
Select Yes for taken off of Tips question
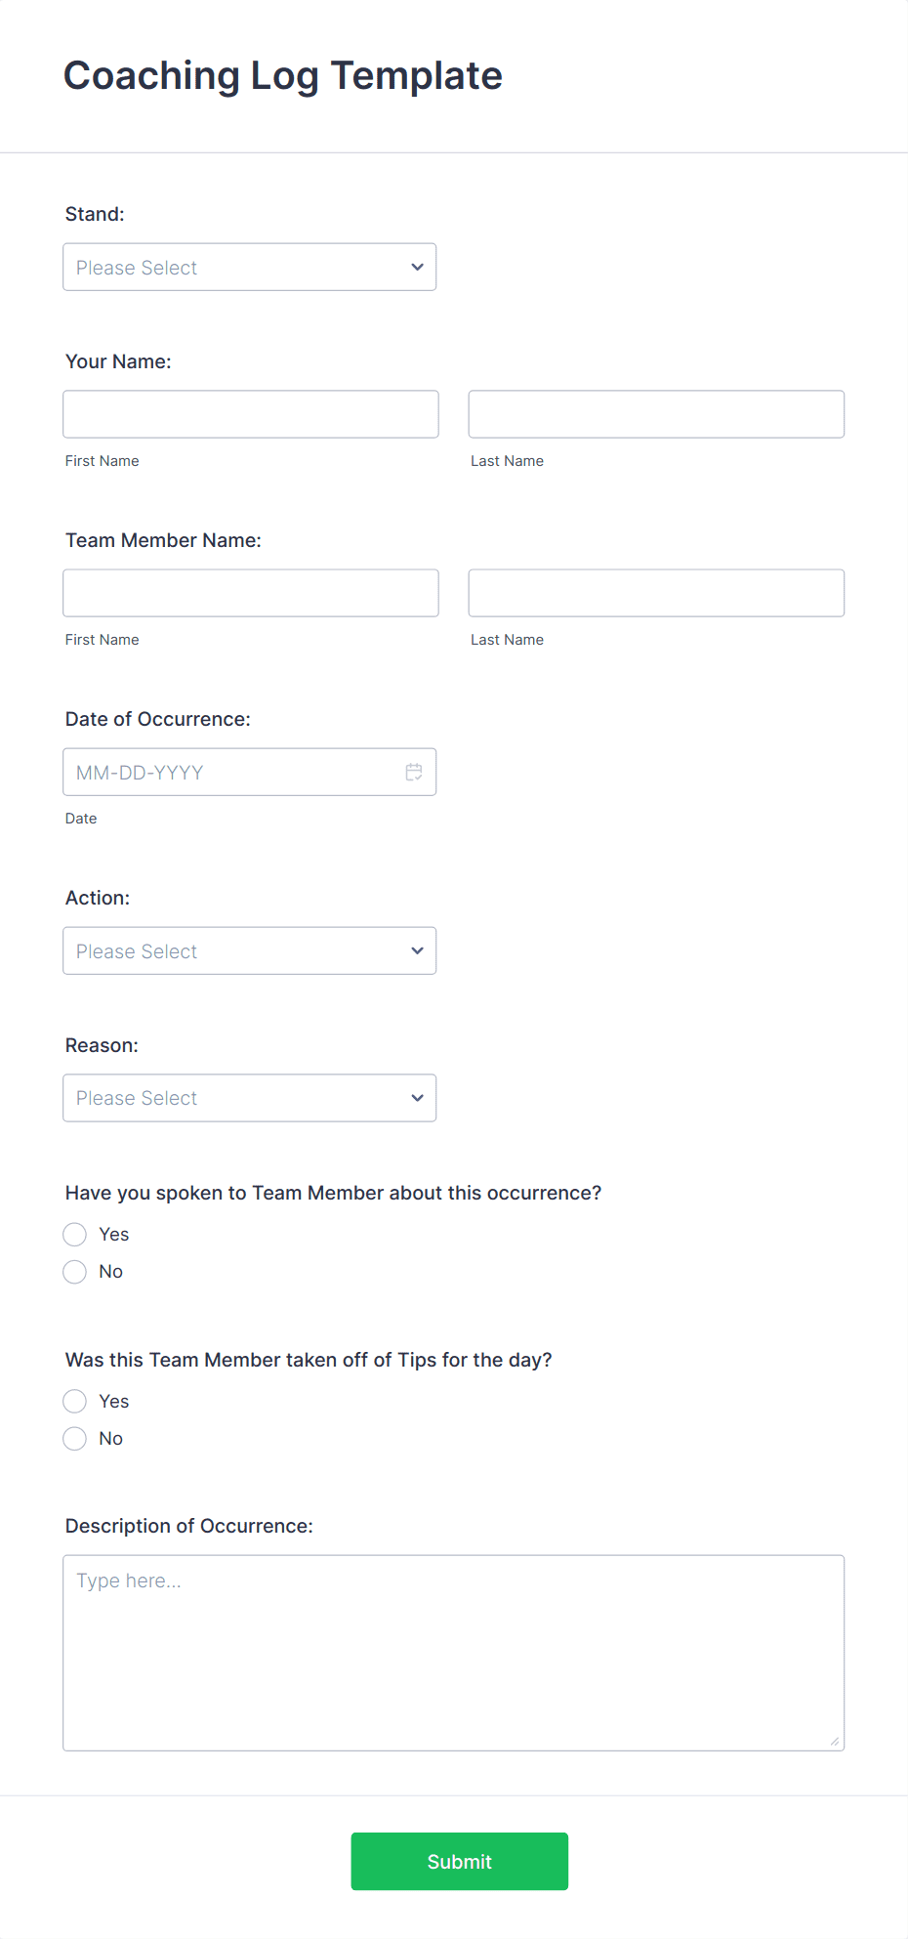point(74,1401)
